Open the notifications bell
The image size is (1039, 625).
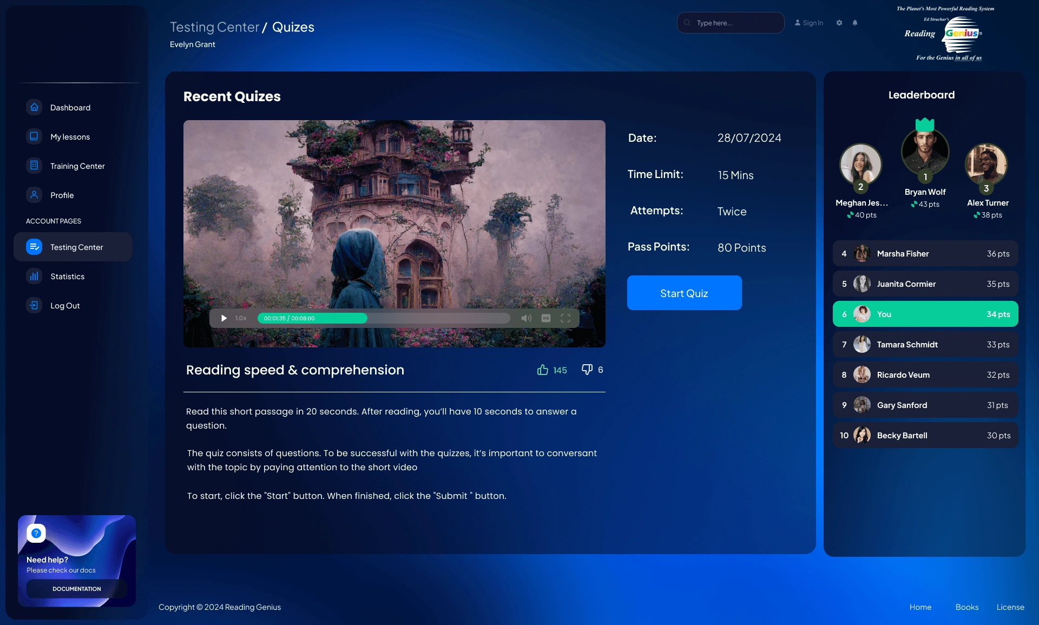[855, 23]
